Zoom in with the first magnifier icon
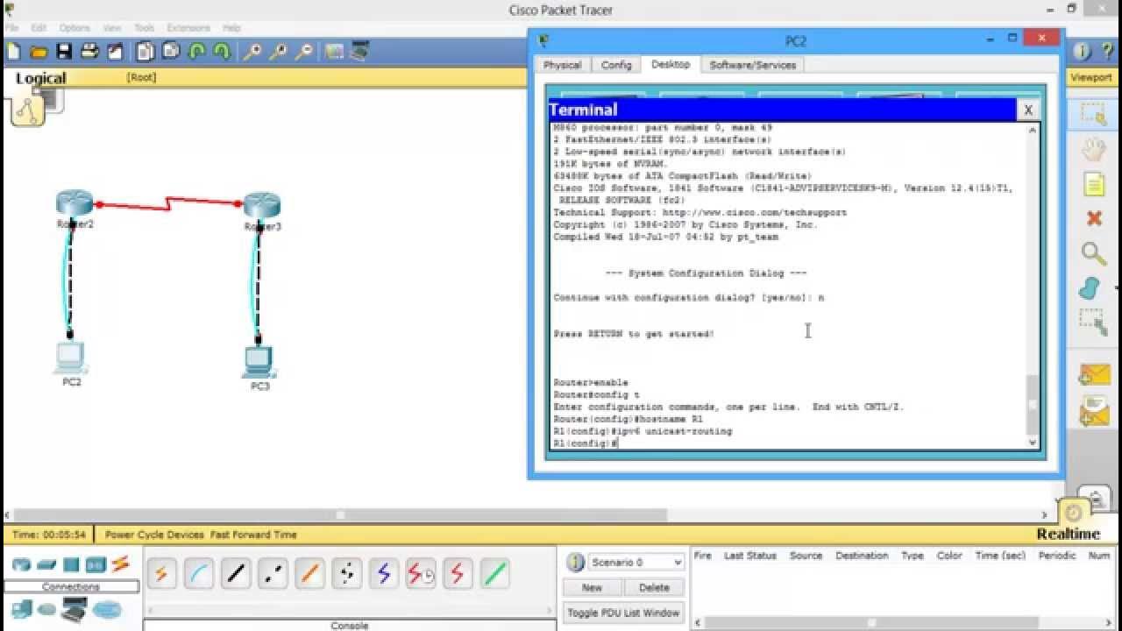This screenshot has height=631, width=1122. click(x=252, y=52)
